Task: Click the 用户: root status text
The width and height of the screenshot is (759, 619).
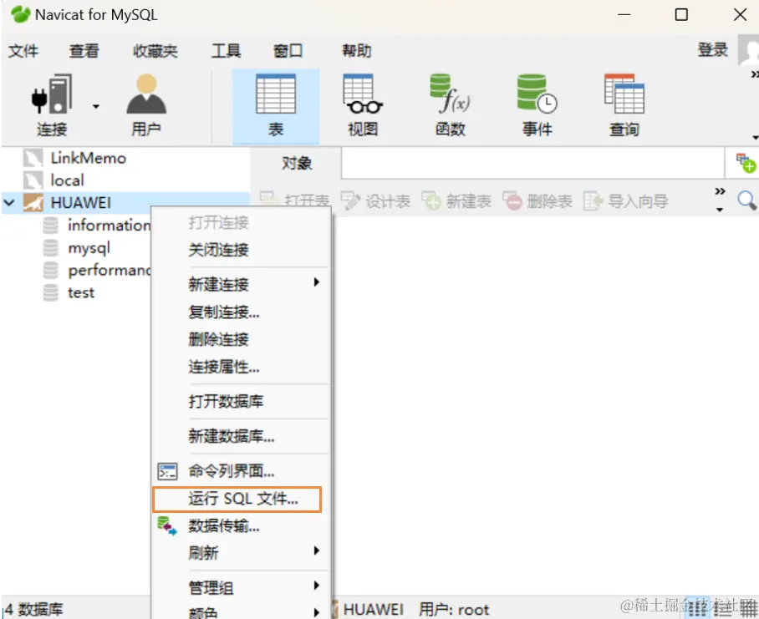Action: pos(454,609)
